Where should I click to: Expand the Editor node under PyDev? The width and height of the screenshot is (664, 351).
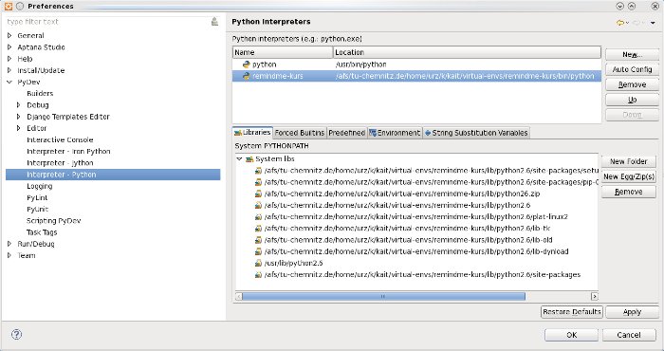[19, 128]
